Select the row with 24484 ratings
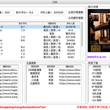The image size is (110, 110). (x=40, y=40)
